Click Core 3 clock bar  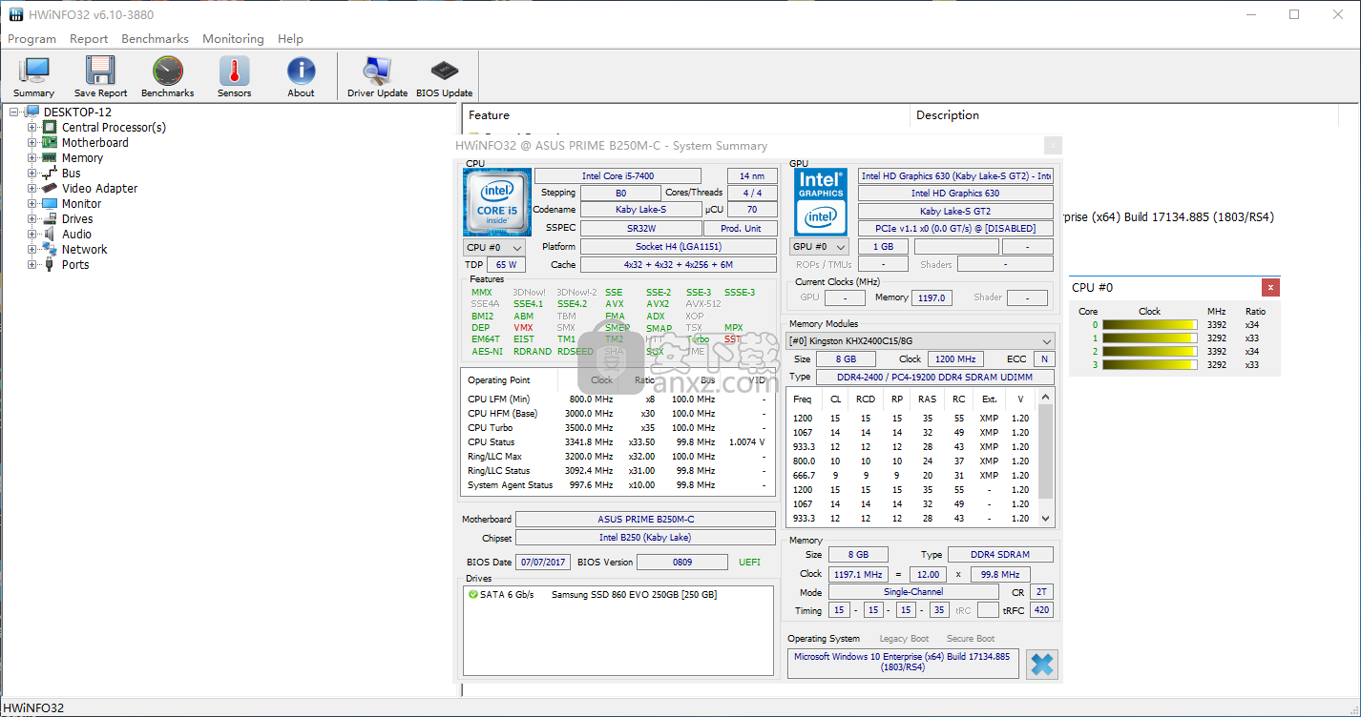[1149, 364]
